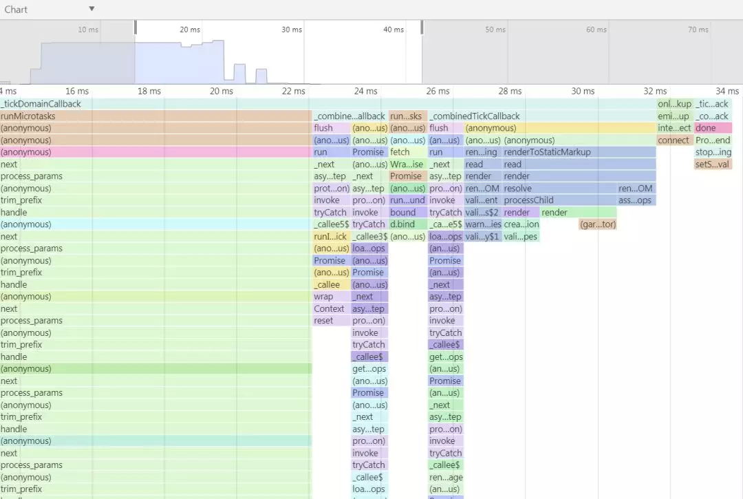The height and width of the screenshot is (499, 743).
Task: Select the setS...val block
Action: (713, 164)
